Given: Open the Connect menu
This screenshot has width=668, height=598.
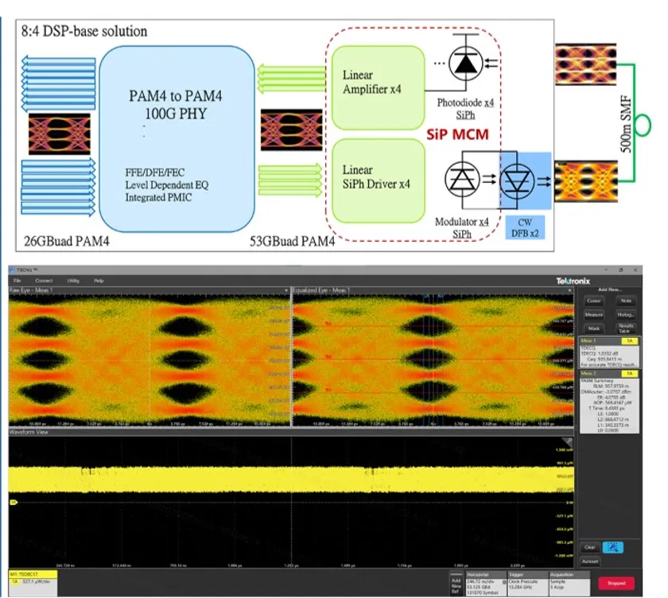Looking at the screenshot, I should (44, 281).
